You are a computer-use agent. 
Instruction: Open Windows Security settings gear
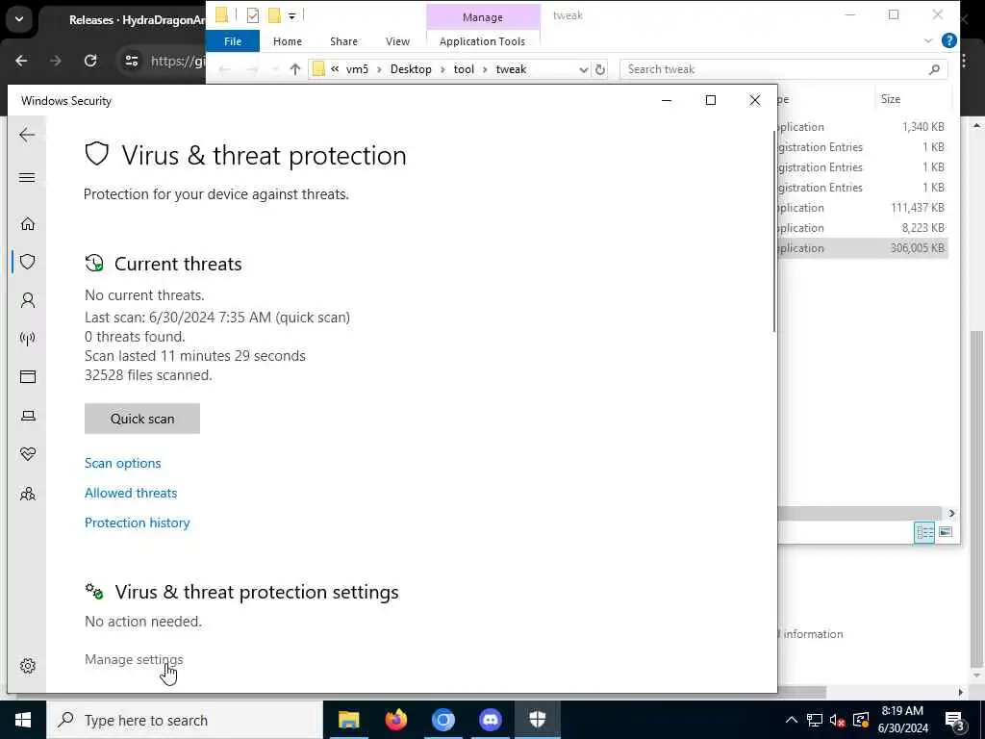tap(28, 666)
